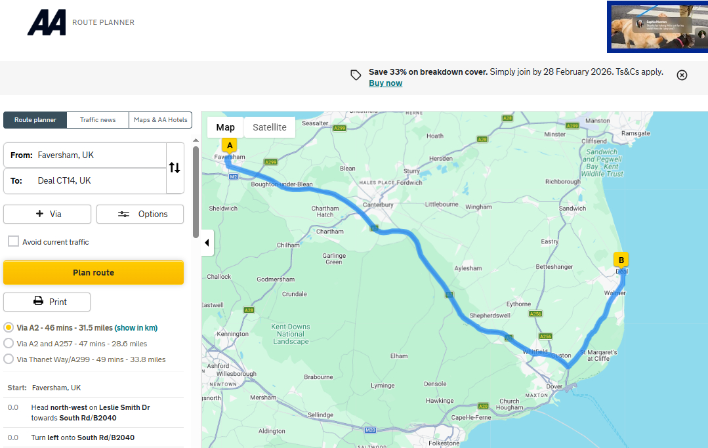Add a Via waypoint
Image resolution: width=708 pixels, height=448 pixels.
(47, 214)
